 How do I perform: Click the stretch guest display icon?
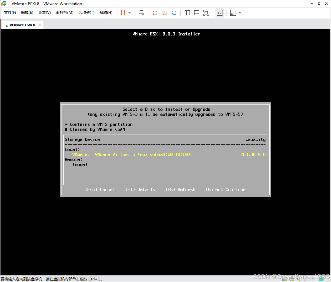pos(233,13)
